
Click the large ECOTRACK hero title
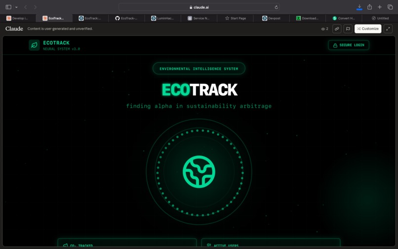[x=199, y=90]
